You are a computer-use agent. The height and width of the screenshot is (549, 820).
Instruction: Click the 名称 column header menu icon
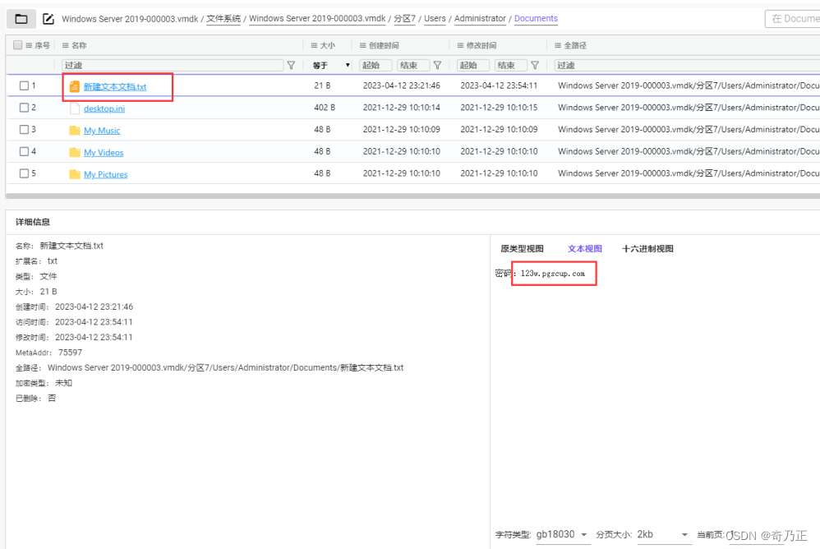pyautogui.click(x=66, y=45)
